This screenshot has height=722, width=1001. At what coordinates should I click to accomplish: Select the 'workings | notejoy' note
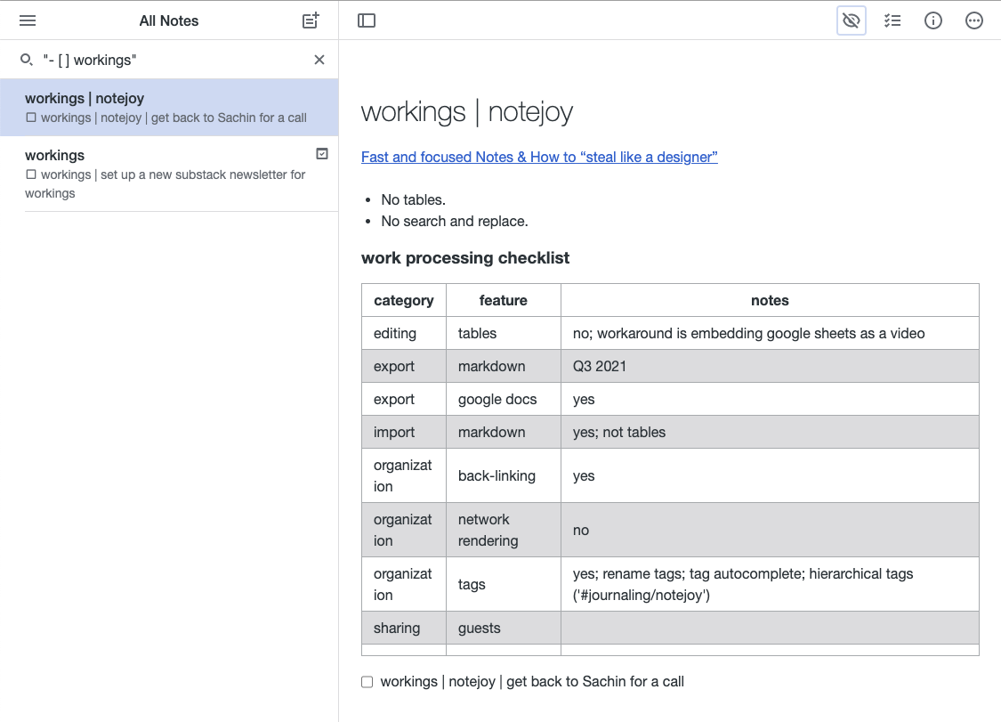(169, 105)
